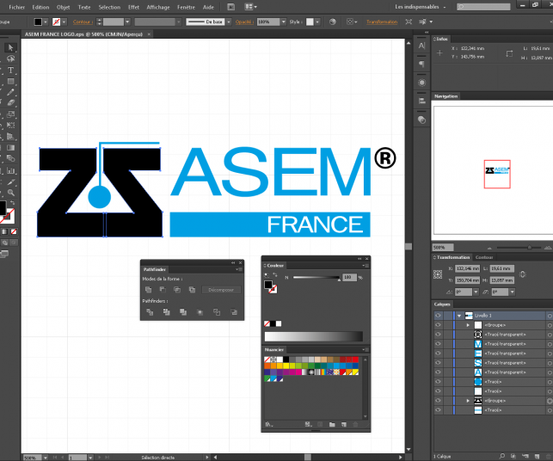Click the Trim pathfinder icon

(x=167, y=312)
